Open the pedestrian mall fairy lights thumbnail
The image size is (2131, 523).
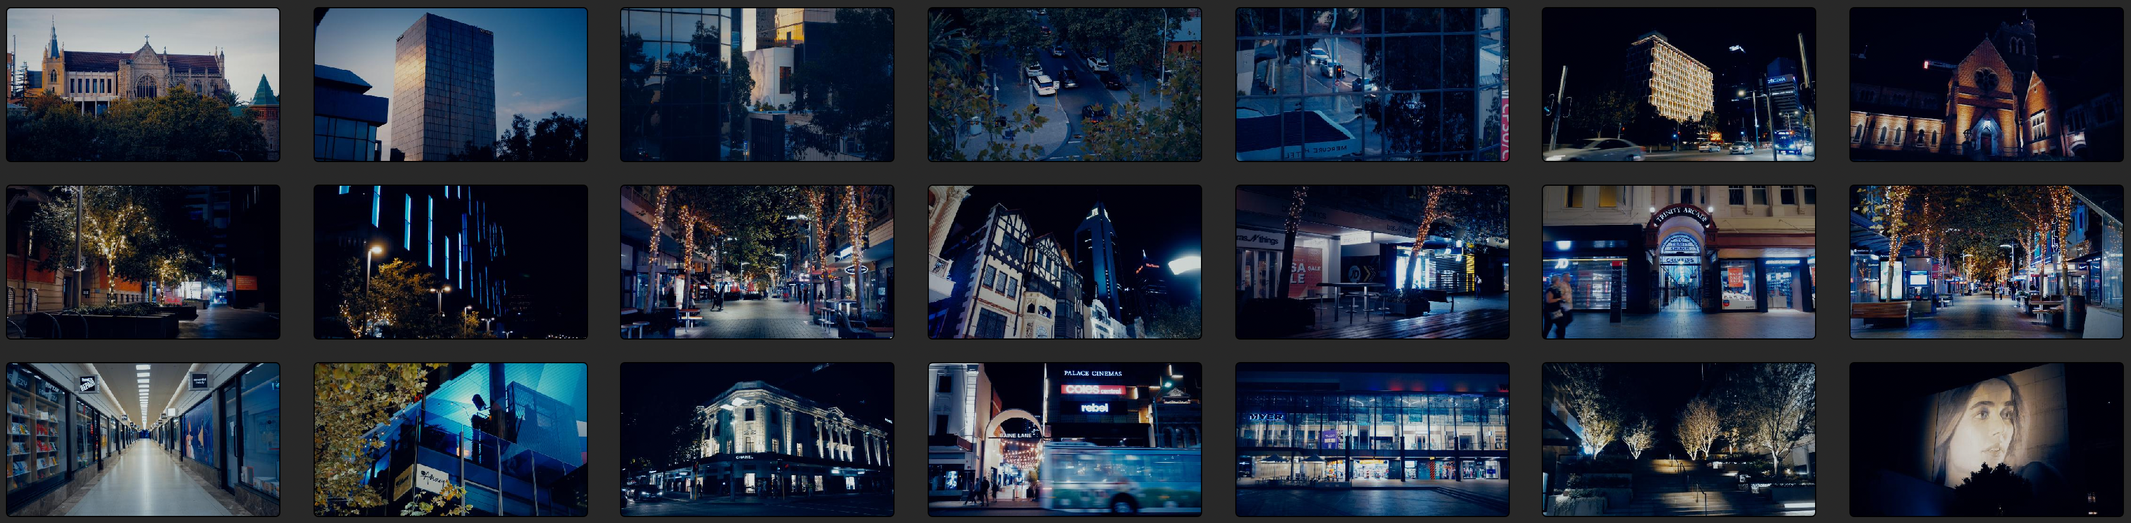(758, 261)
